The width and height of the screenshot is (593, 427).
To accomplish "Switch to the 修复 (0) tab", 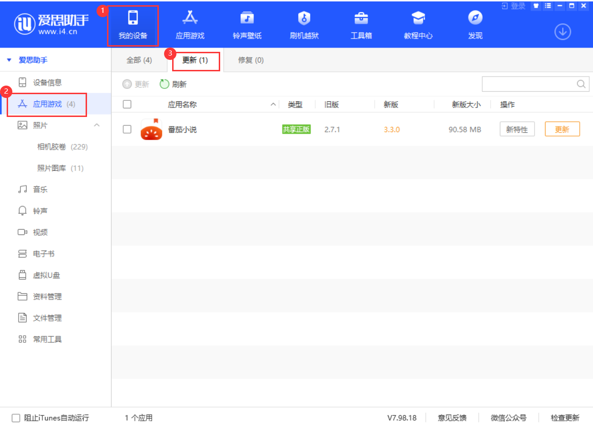I will (x=249, y=60).
